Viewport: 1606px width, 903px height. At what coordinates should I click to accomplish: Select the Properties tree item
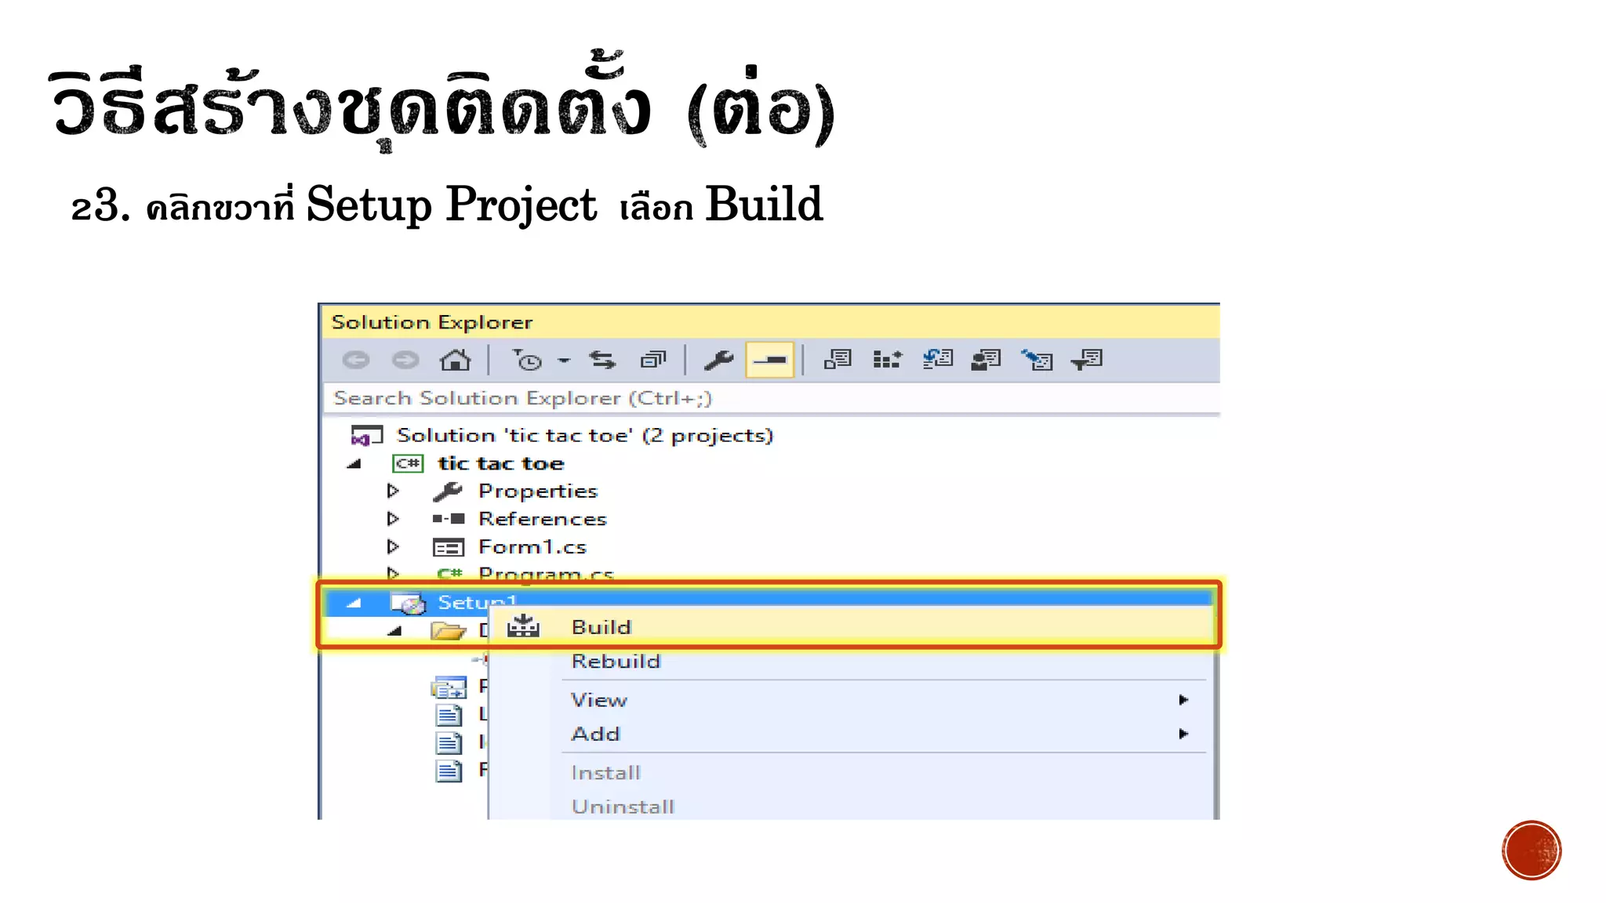coord(538,491)
